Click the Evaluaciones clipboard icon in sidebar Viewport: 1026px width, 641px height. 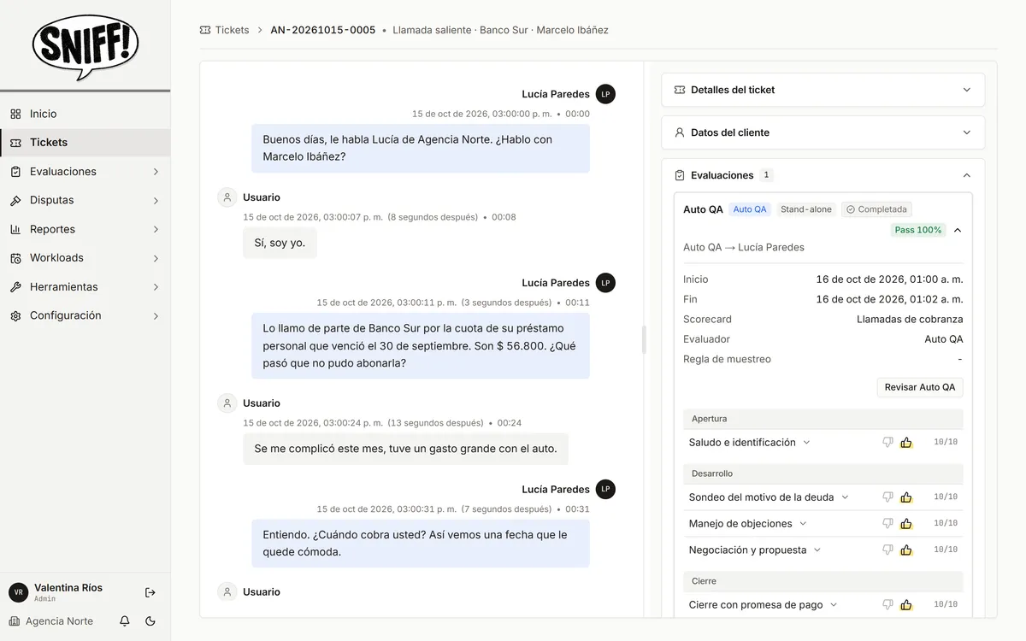tap(15, 171)
